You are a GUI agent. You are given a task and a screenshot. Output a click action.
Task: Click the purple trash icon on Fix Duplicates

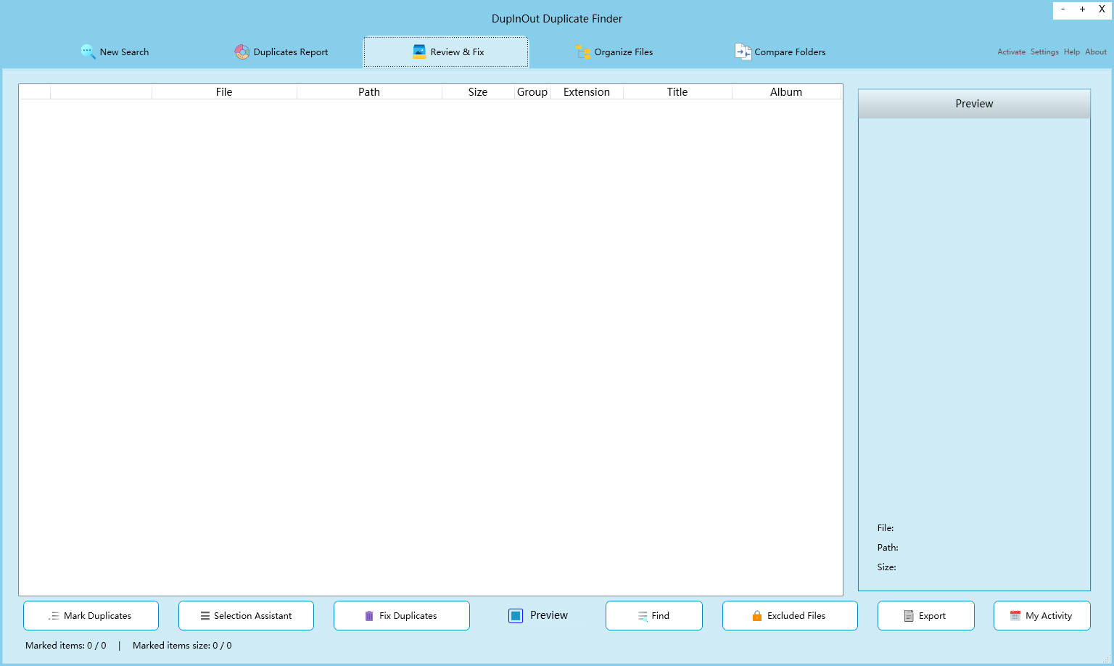click(x=369, y=616)
